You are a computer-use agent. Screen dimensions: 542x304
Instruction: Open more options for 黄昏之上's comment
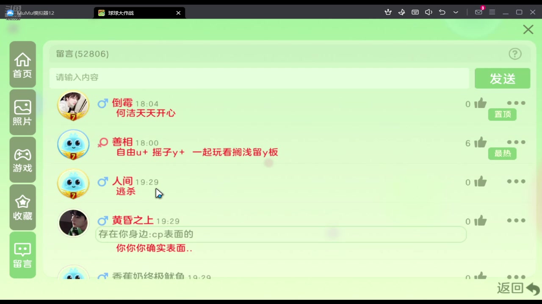tap(516, 220)
